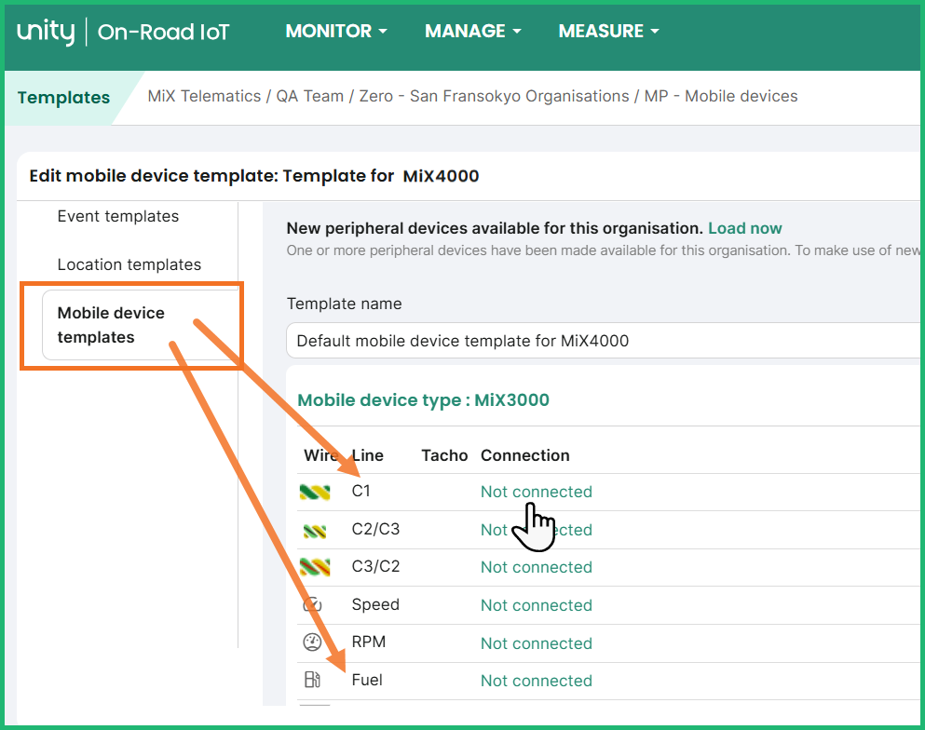Image resolution: width=925 pixels, height=730 pixels.
Task: Switch to Location templates in sidebar
Action: click(x=129, y=264)
